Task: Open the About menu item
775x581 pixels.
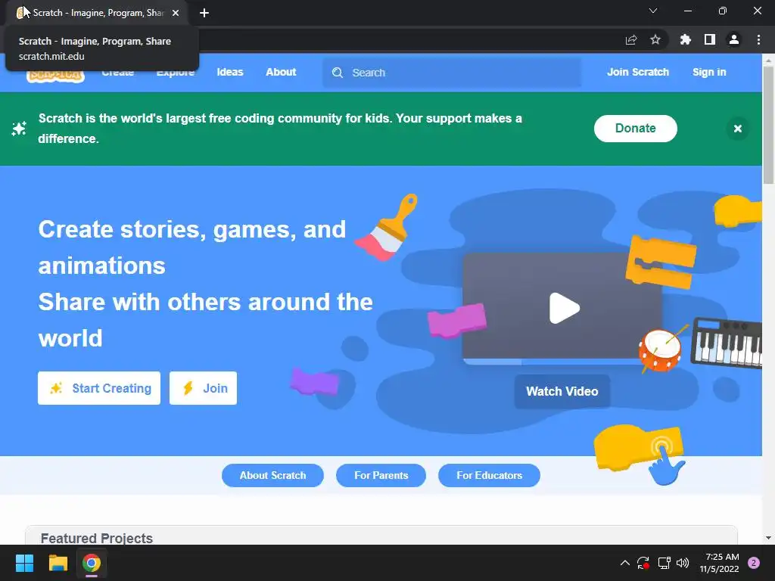Action: (x=281, y=72)
